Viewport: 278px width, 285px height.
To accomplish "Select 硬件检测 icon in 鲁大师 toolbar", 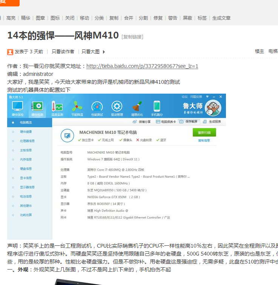I will (37, 108).
